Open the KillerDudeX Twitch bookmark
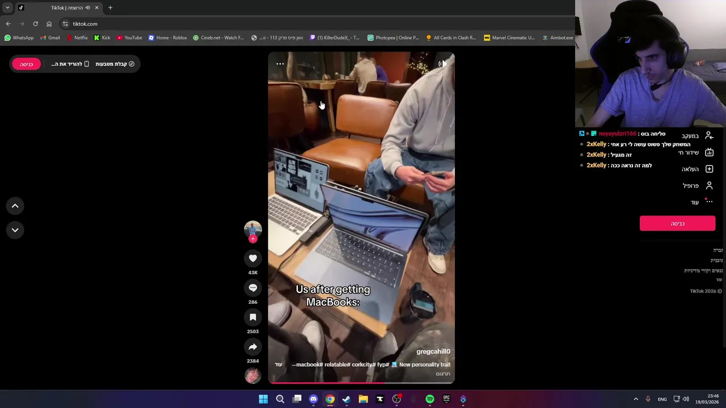726x408 pixels. coord(335,38)
